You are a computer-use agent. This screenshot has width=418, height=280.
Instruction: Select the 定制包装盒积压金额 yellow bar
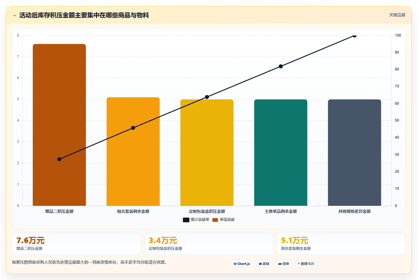pos(207,152)
